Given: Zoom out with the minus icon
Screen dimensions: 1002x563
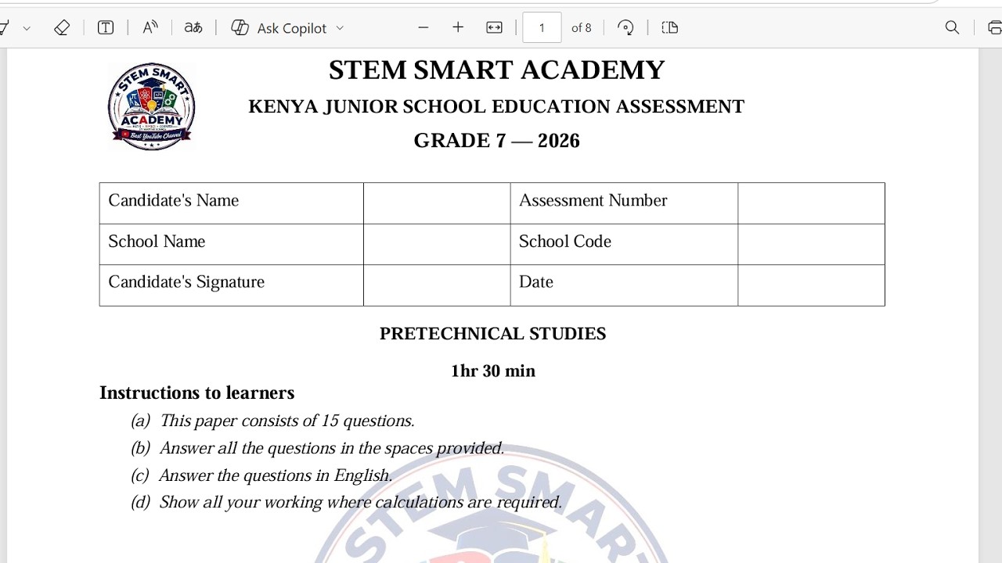Looking at the screenshot, I should [424, 27].
